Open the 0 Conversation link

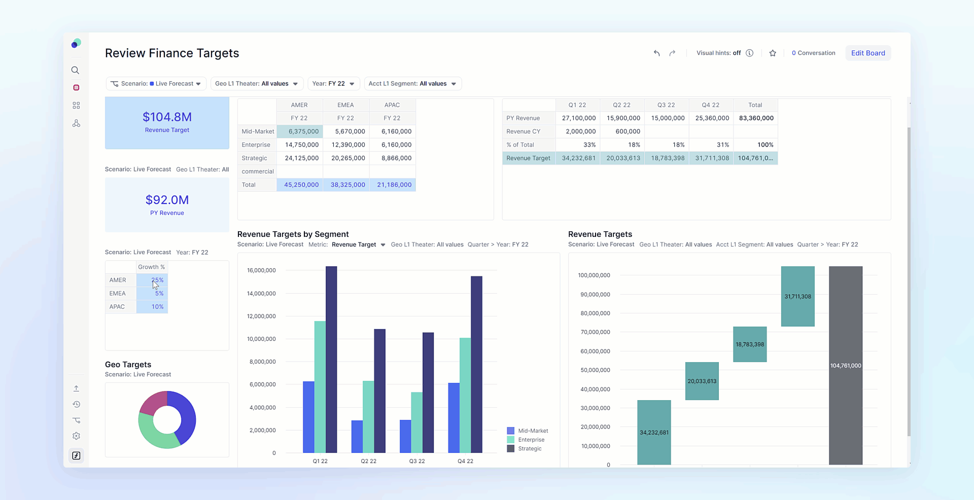[x=813, y=53]
